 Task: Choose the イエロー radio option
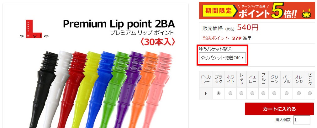pos(252,93)
